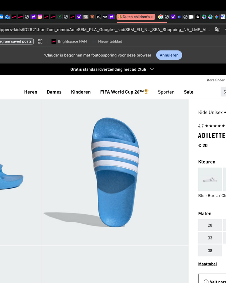Open the tab with the K logo
226x283 pixels.
(98, 17)
